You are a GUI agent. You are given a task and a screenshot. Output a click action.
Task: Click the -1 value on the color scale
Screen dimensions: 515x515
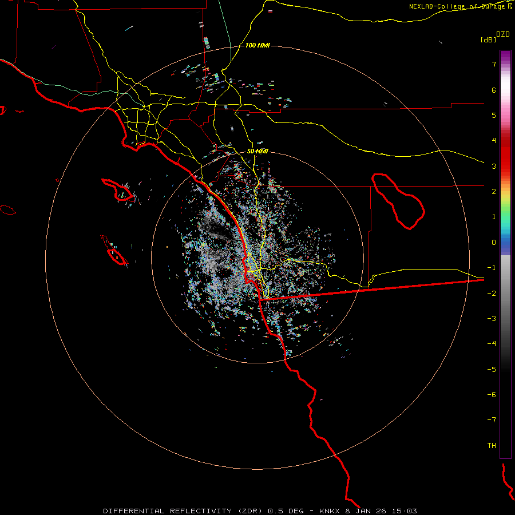(492, 268)
